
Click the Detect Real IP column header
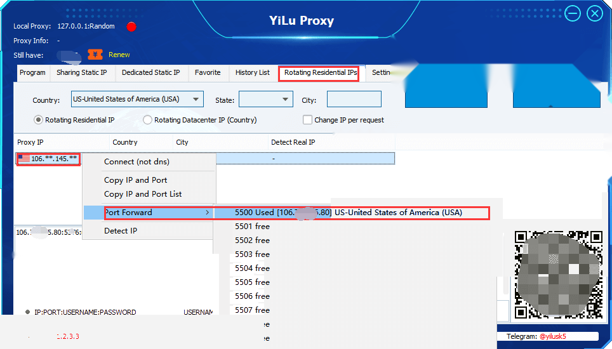click(332, 142)
